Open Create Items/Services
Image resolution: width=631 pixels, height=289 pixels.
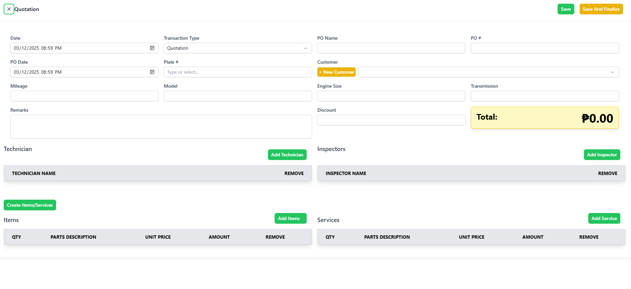pyautogui.click(x=30, y=205)
